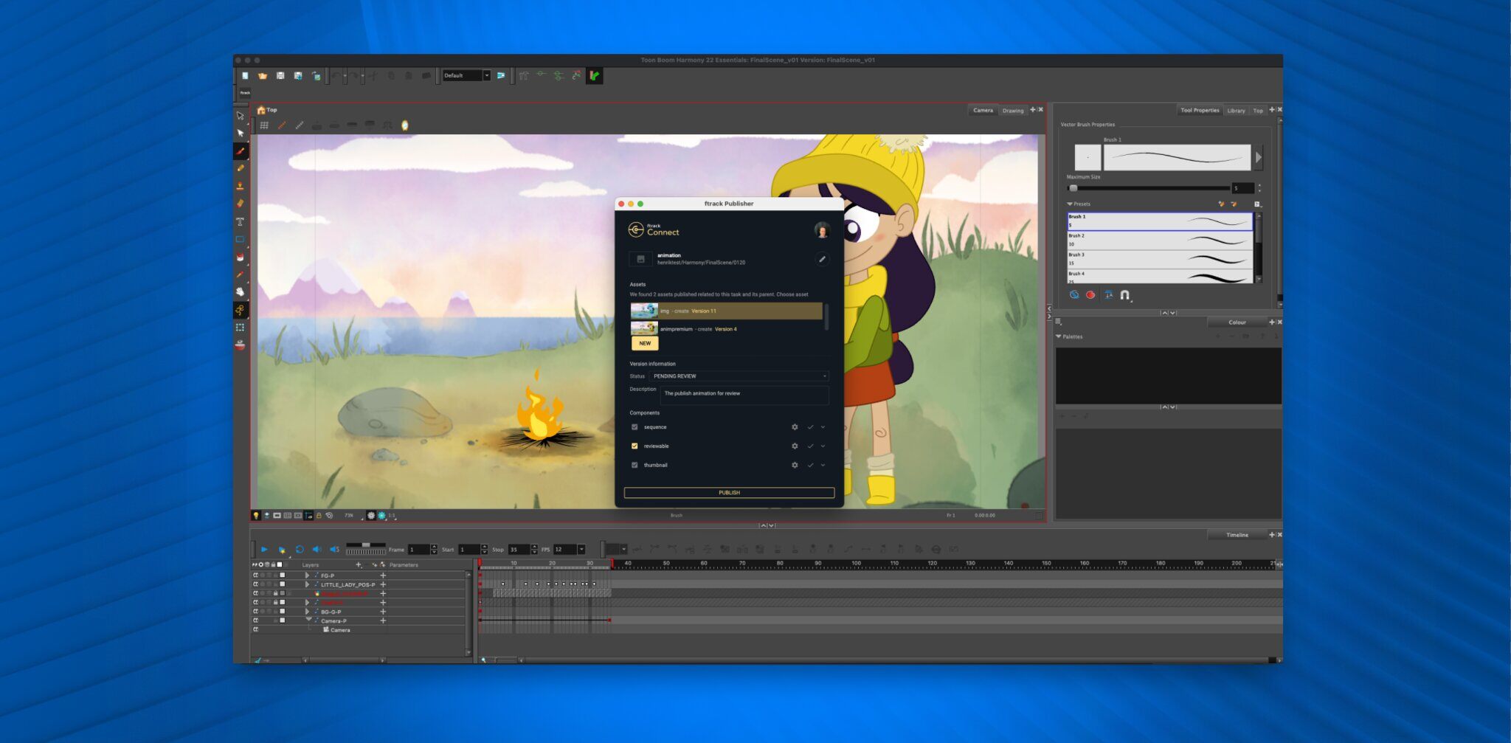
Task: Open settings gear for thumbnail component
Action: (x=795, y=466)
